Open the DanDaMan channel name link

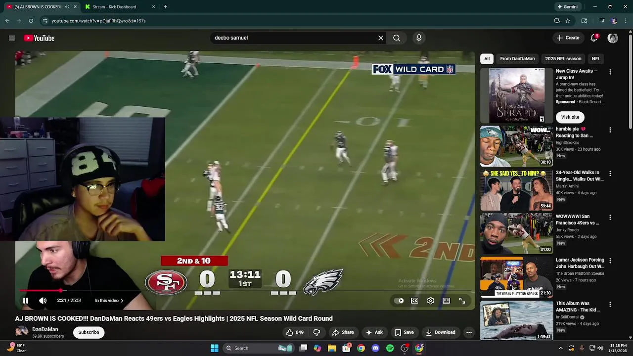[x=45, y=329]
